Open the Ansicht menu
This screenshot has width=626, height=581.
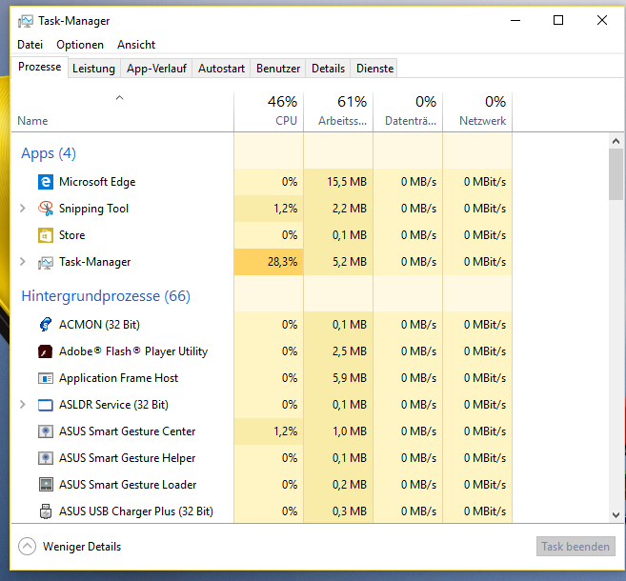(x=136, y=45)
